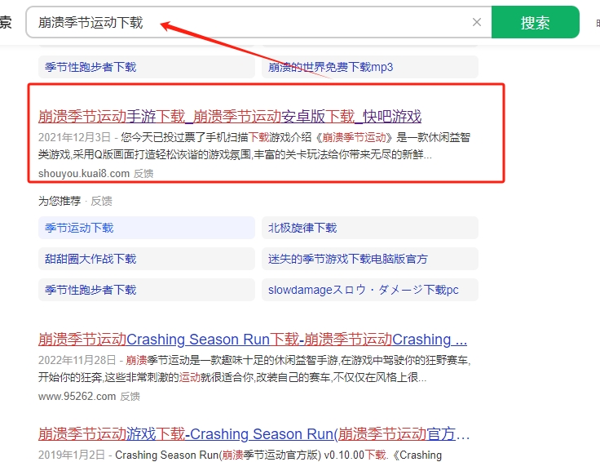This screenshot has width=600, height=462.
Task: Clear the search box with the X icon
Action: tap(477, 23)
